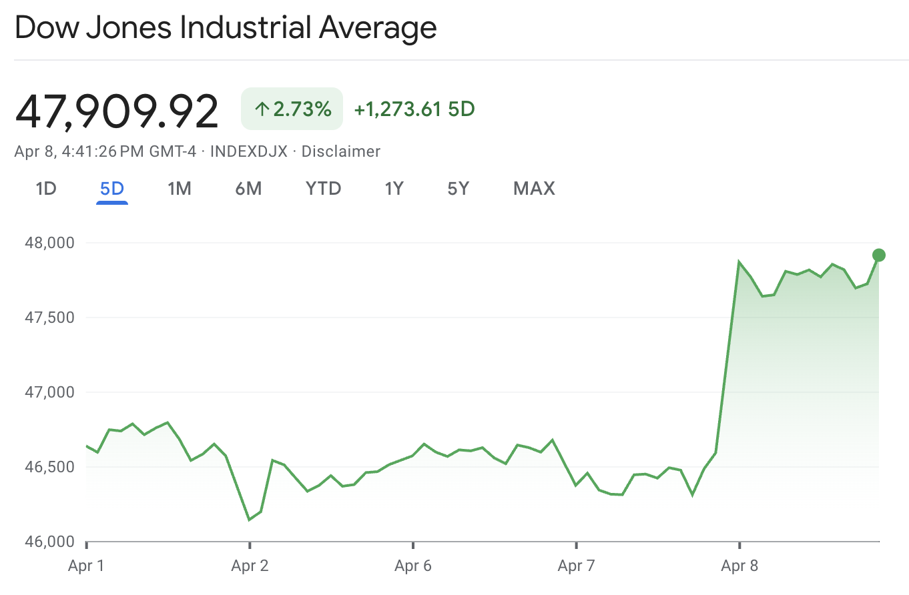Click the Apr 1 date marker
Screen dimensions: 909x595
85,565
